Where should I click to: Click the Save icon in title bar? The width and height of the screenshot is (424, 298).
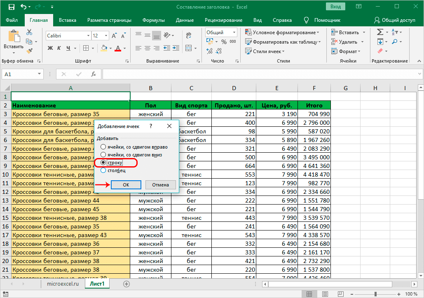[11, 7]
